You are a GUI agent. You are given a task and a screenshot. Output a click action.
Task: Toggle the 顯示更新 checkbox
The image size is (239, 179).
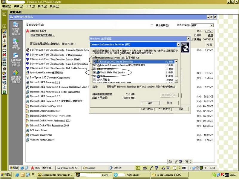point(152,25)
